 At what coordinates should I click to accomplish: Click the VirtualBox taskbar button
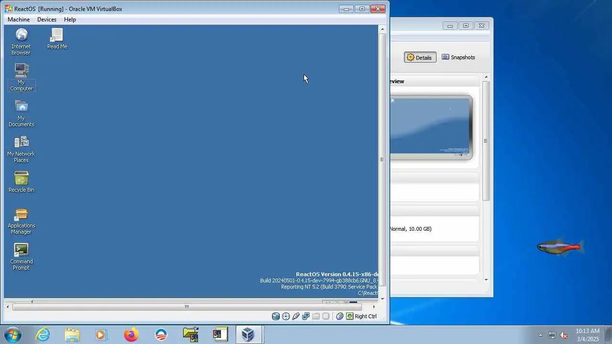(248, 335)
